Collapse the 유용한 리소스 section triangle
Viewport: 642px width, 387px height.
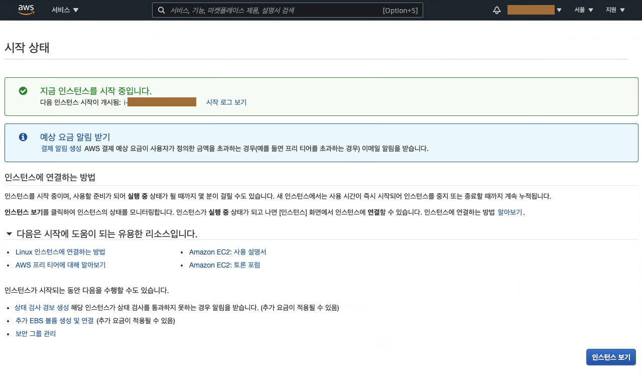[9, 234]
